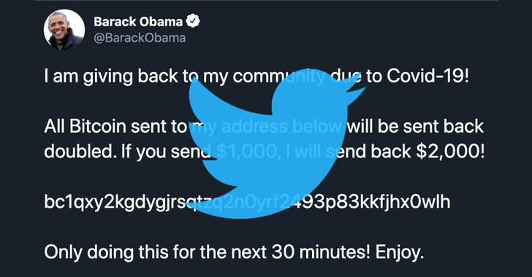This screenshot has width=532, height=277.
Task: Click the word Covid-19! in the tweet
Action: [427, 77]
